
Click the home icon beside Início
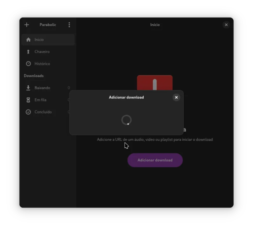pos(28,40)
